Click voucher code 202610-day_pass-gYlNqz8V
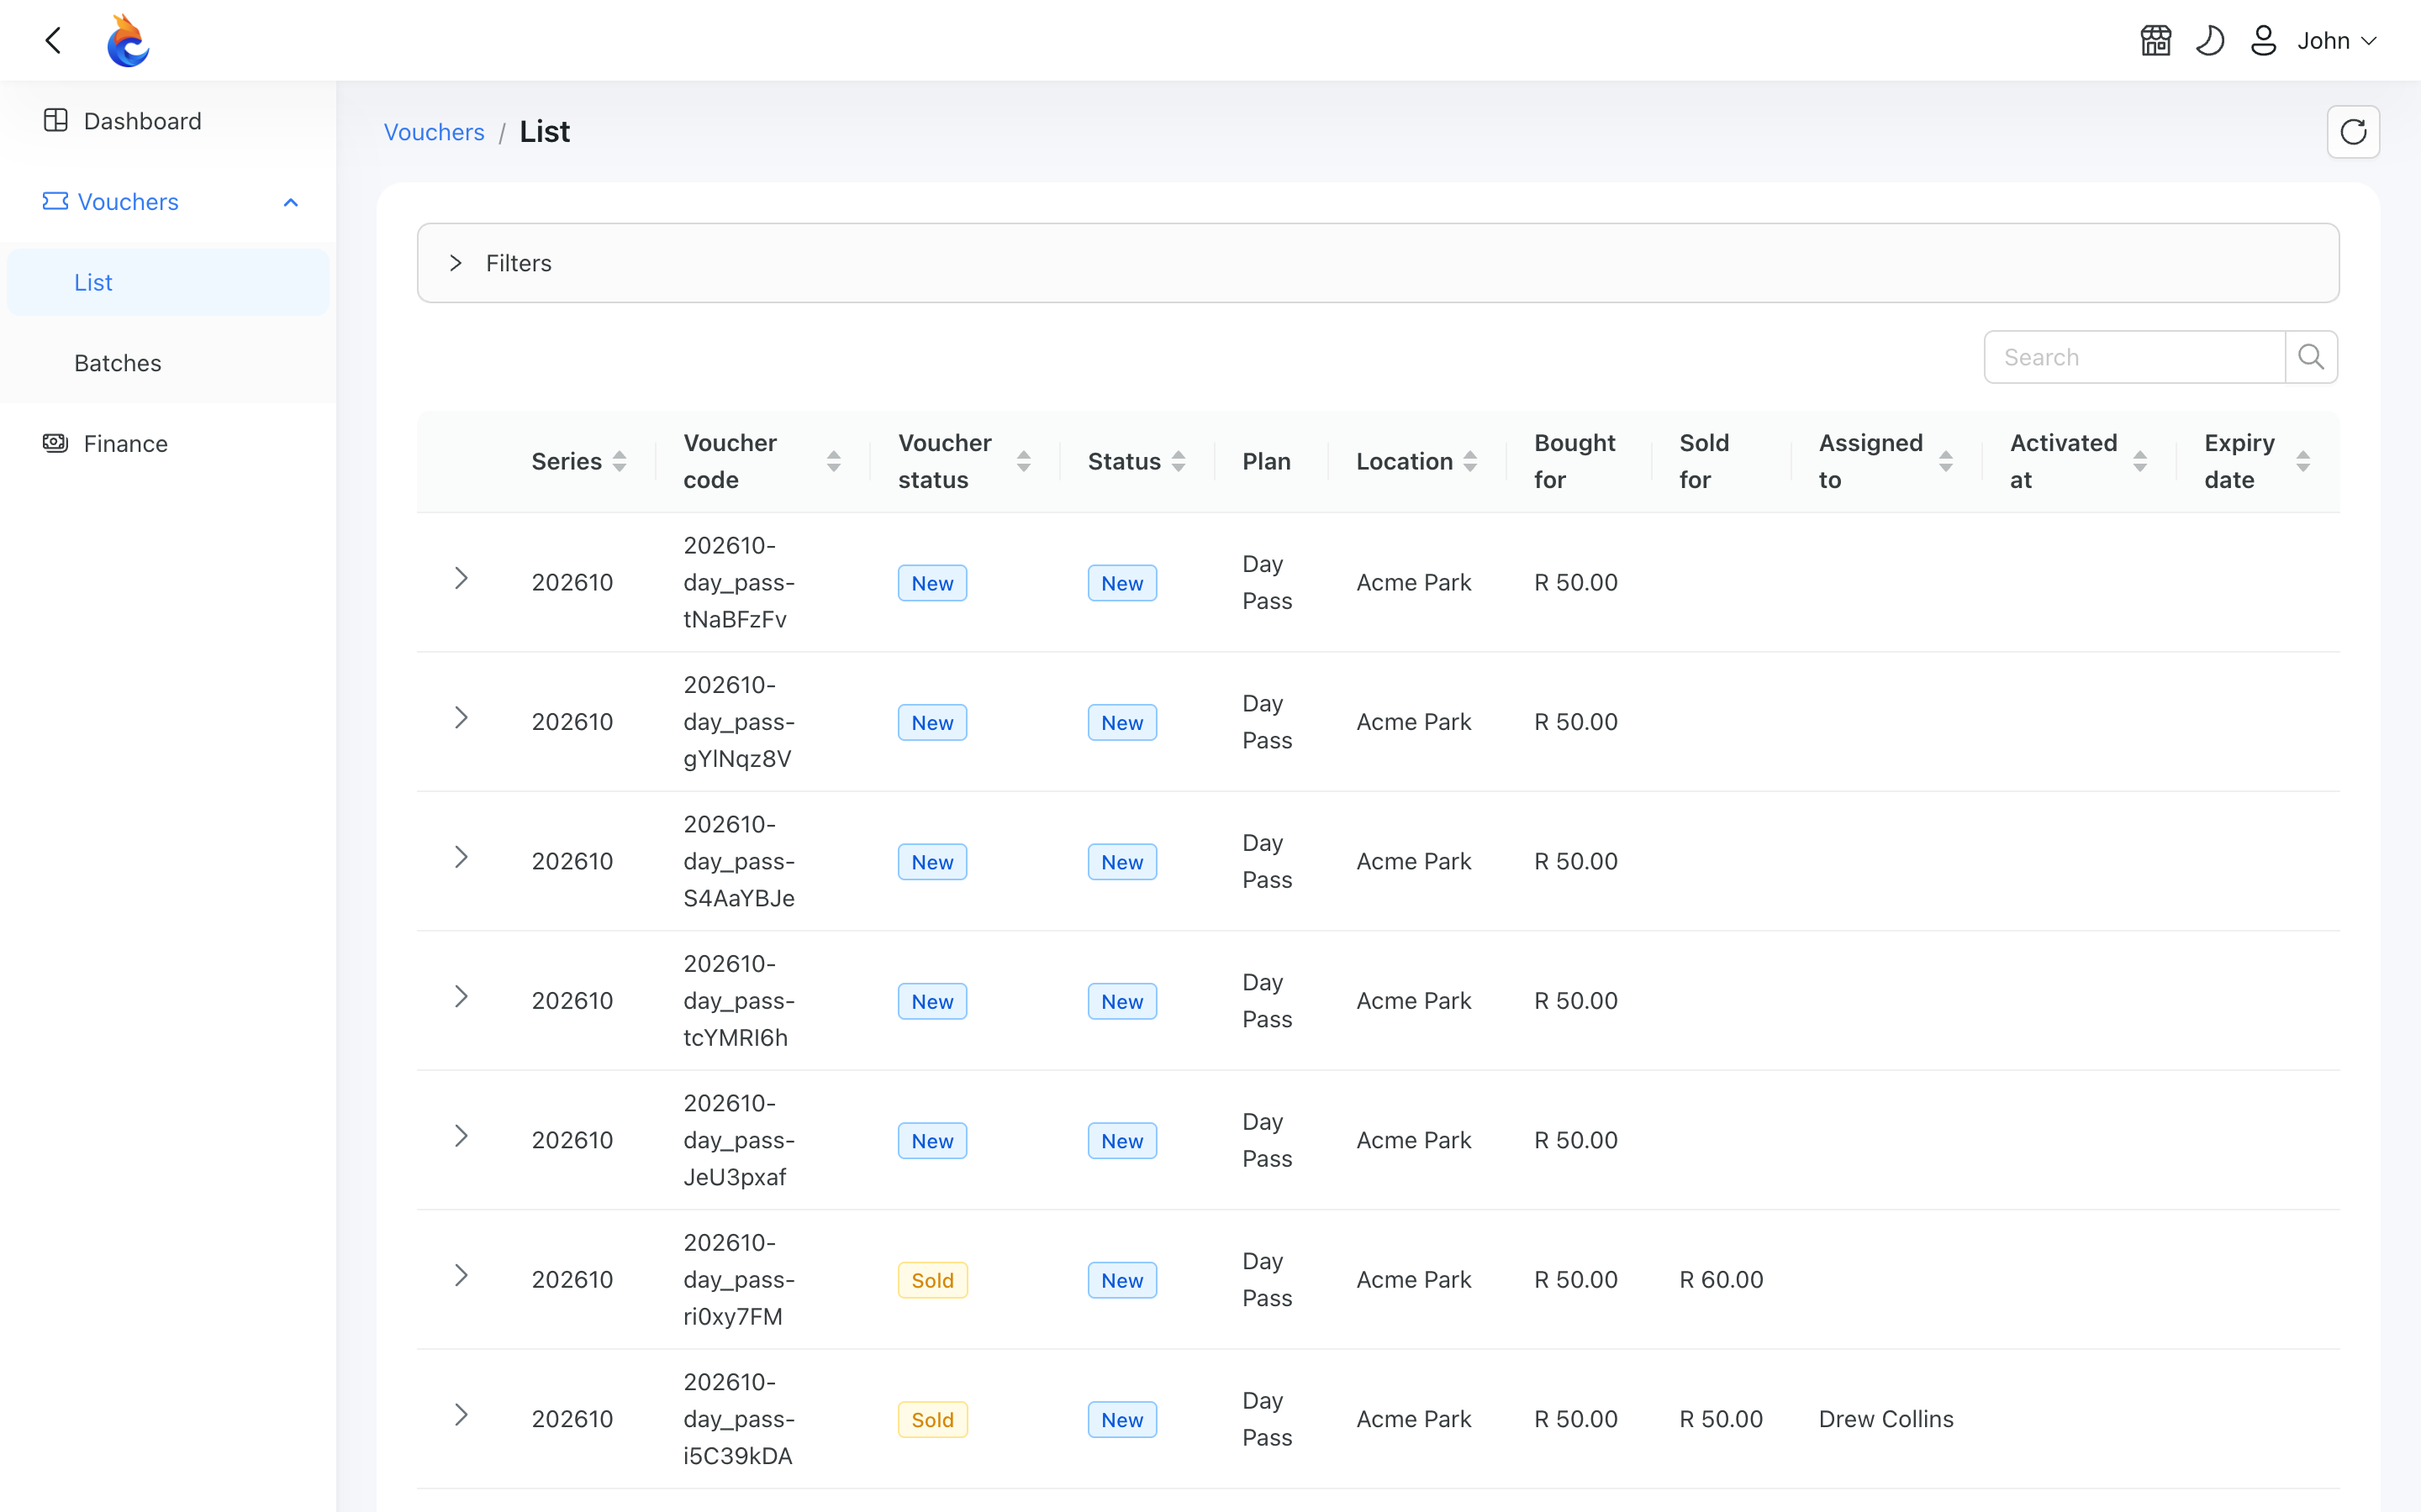 (739, 722)
